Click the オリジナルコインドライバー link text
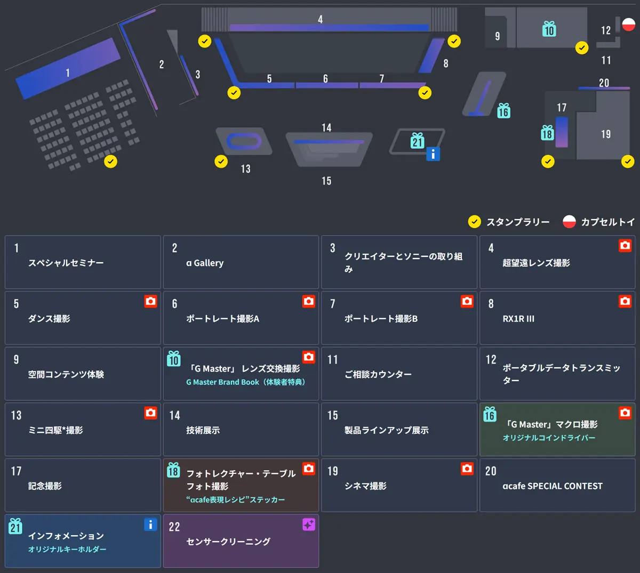This screenshot has height=573, width=640. click(549, 438)
